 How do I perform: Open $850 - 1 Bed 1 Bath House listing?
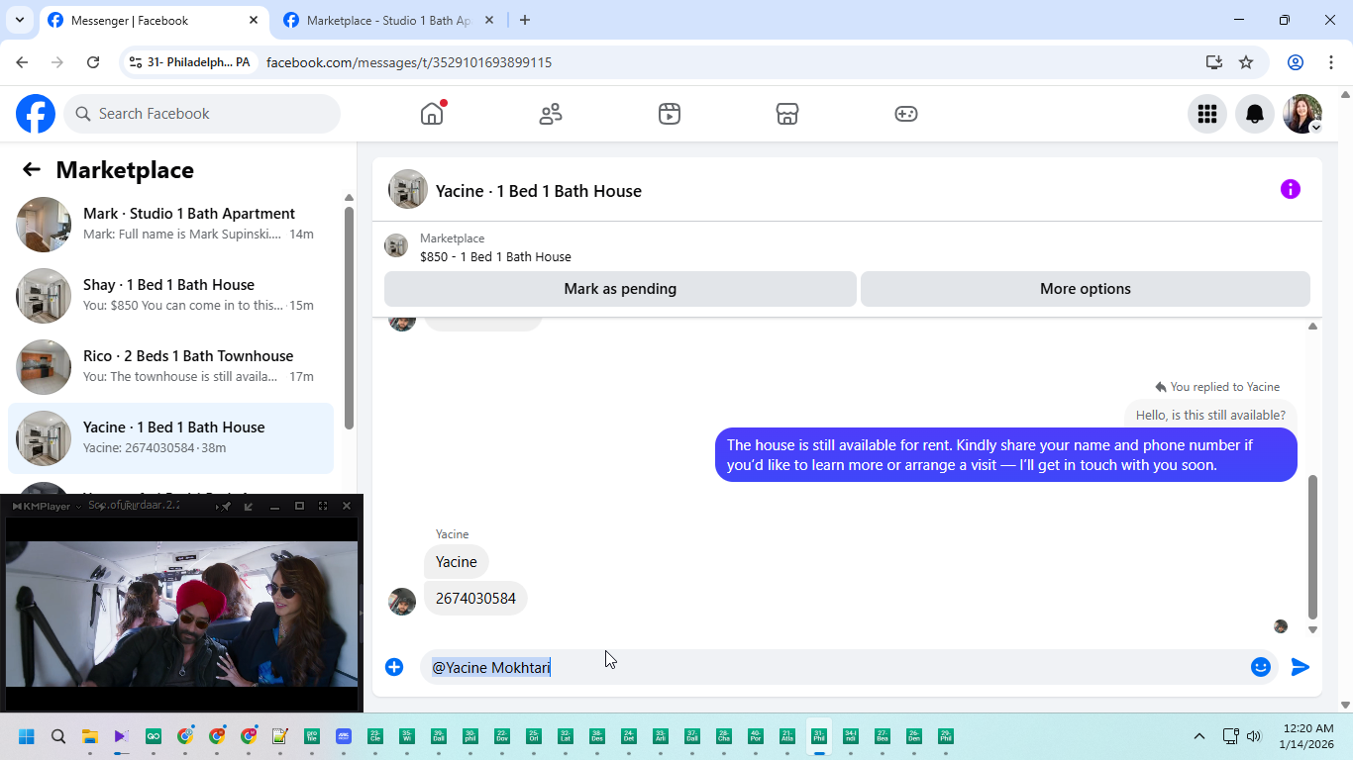pyautogui.click(x=495, y=256)
